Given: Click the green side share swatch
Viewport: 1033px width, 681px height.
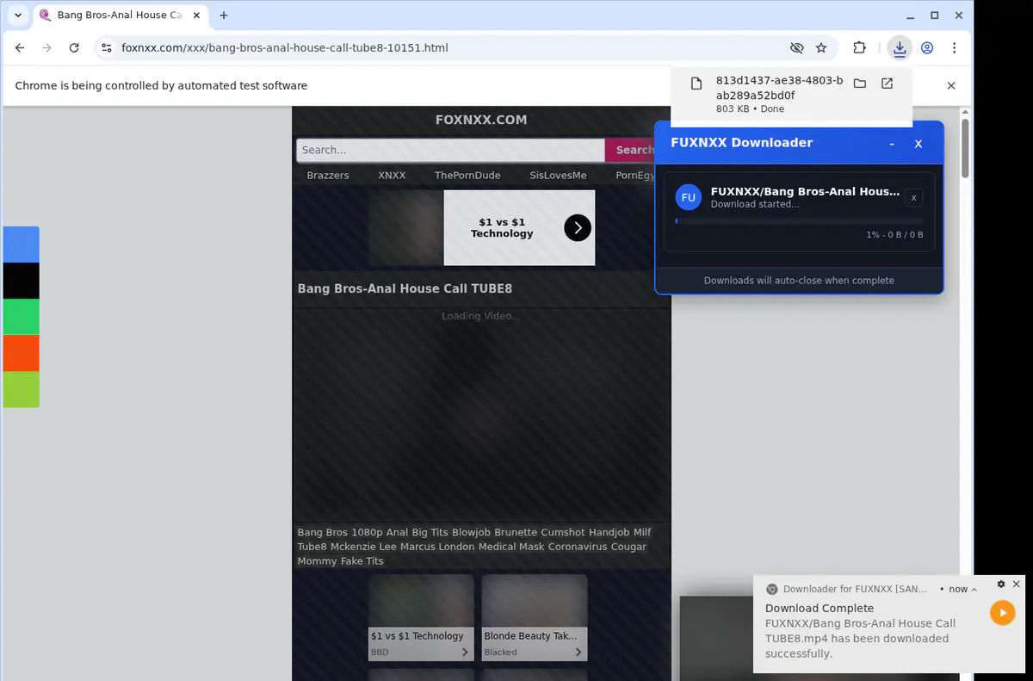Looking at the screenshot, I should [21, 317].
